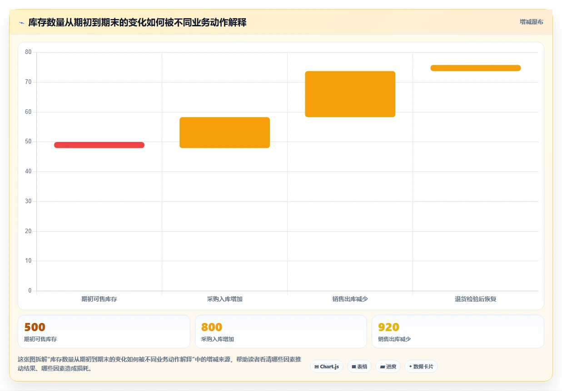562x391 pixels.
Task: Click the x-axis label 期初可售库存
Action: tap(99, 299)
